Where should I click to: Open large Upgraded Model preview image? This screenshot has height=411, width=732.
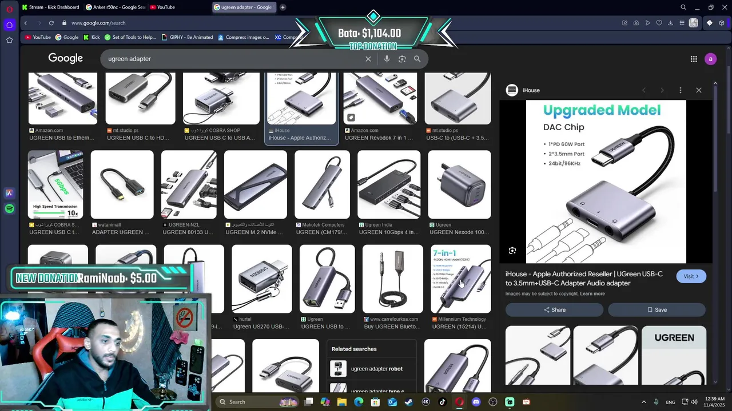click(x=606, y=182)
